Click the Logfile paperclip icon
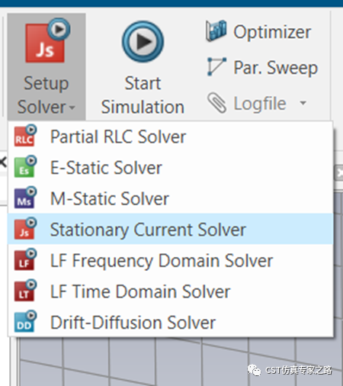343x386 pixels. 216,103
